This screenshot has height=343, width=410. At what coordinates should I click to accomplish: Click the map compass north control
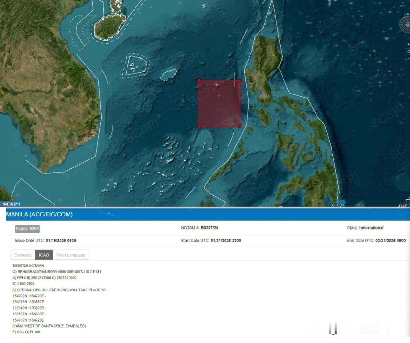(406, 24)
